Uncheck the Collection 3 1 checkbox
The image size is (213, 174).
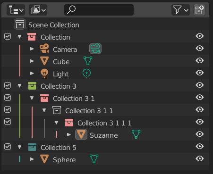point(8,98)
